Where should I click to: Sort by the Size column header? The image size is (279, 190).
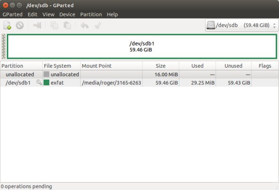click(160, 66)
